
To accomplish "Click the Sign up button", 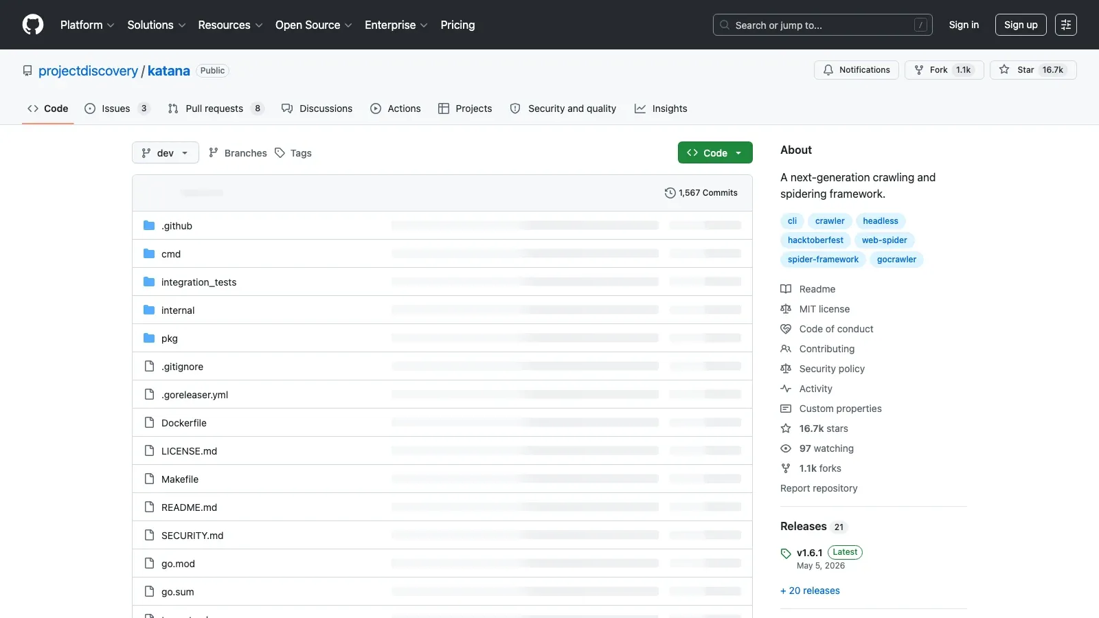I will click(x=1021, y=25).
